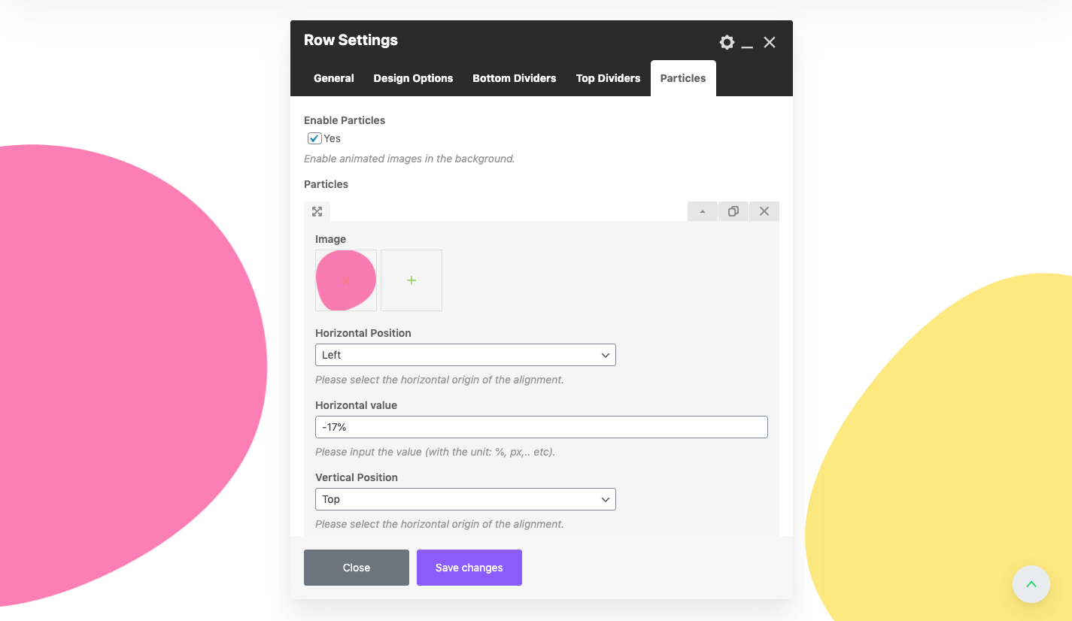
Task: Click the particle drag-move handle icon
Action: (317, 211)
